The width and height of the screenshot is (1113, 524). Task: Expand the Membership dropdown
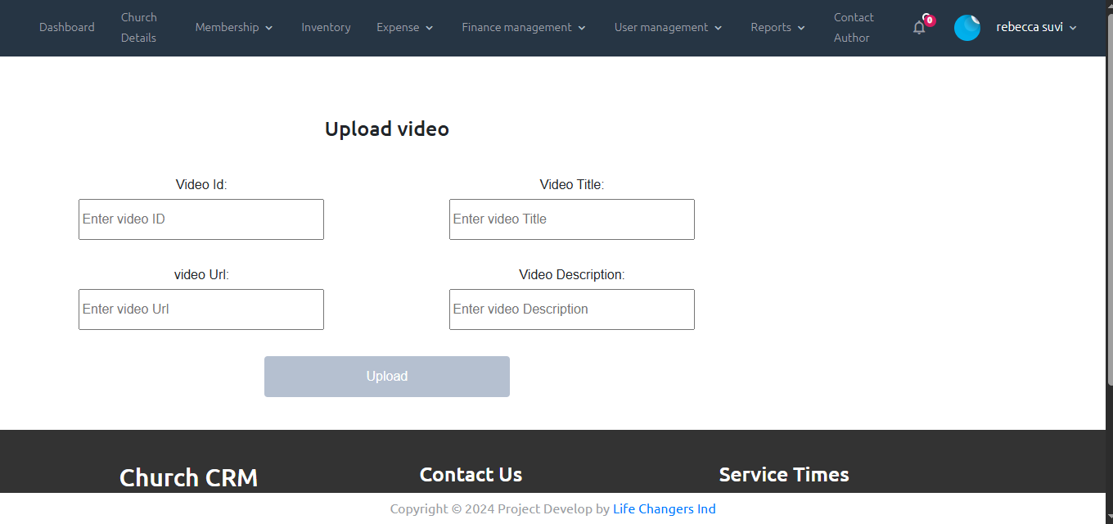click(233, 27)
